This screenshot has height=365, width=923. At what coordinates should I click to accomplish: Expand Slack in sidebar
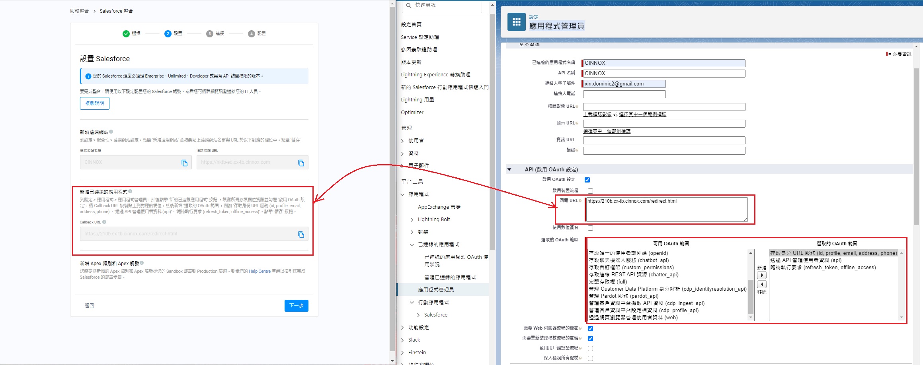[402, 340]
